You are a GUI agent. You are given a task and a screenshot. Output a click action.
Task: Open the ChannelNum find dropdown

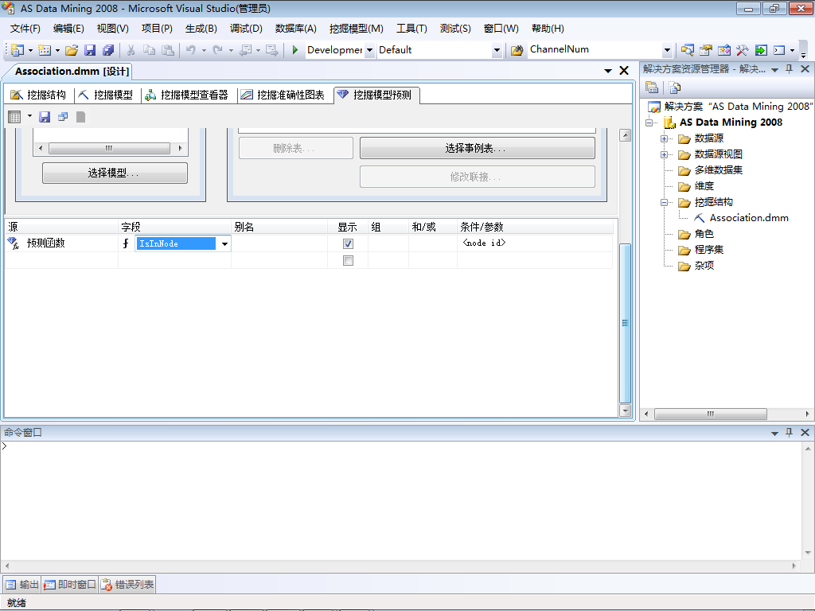(667, 50)
